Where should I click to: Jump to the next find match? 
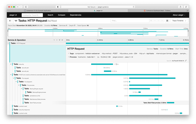(158, 21)
